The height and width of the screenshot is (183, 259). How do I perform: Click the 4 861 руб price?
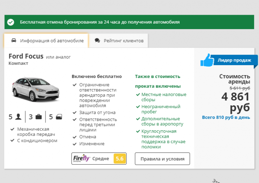click(236, 103)
